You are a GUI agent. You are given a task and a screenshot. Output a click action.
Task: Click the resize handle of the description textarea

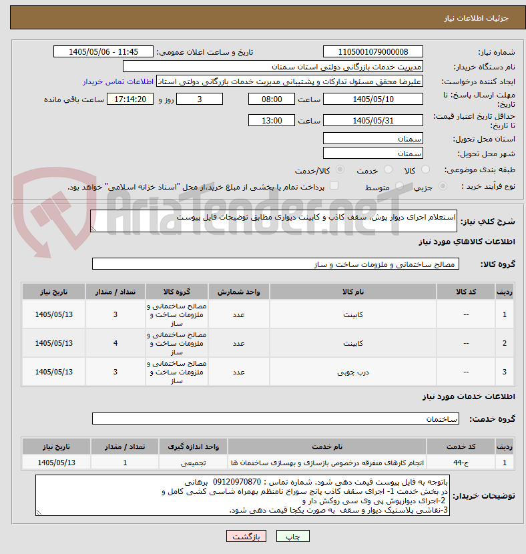tap(93, 229)
